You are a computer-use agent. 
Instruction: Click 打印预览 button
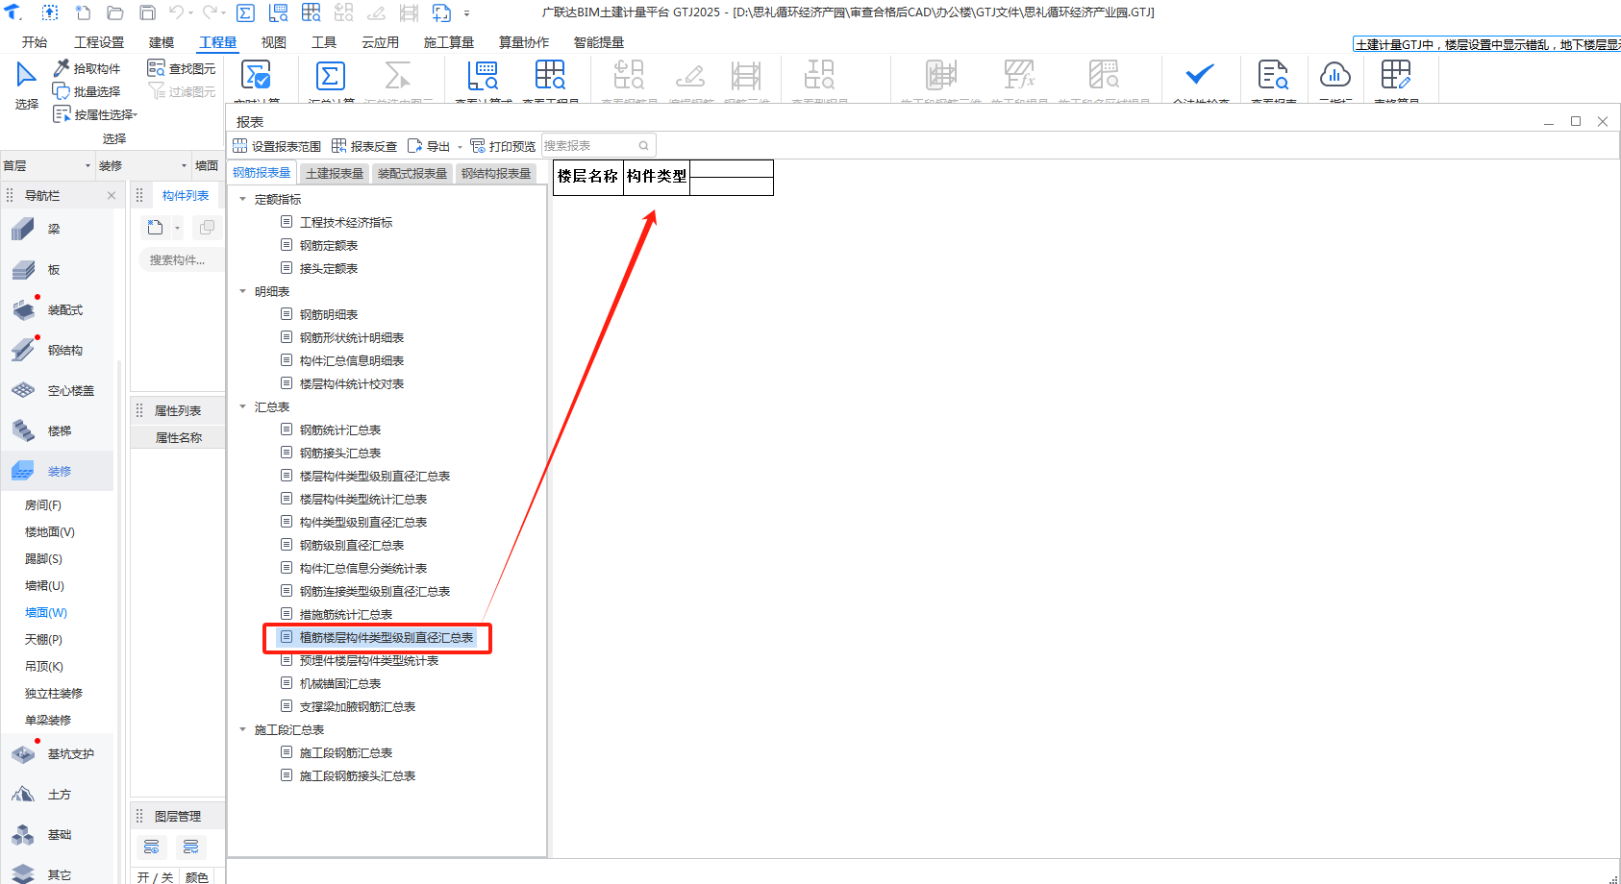(x=503, y=146)
